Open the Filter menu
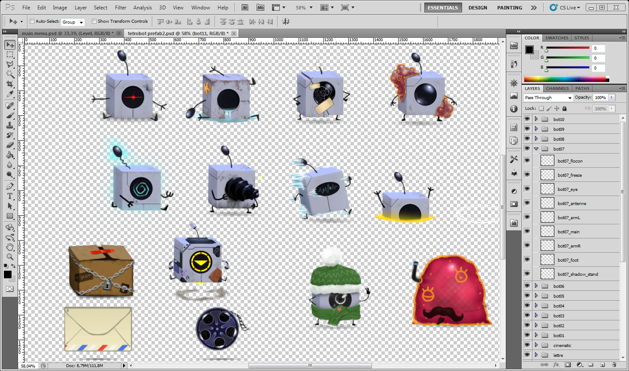Screen dimensions: 629x371 pos(121,7)
